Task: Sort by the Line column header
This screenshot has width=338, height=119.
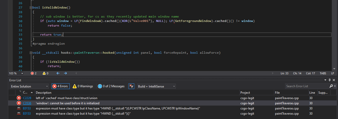Action: click(x=312, y=92)
